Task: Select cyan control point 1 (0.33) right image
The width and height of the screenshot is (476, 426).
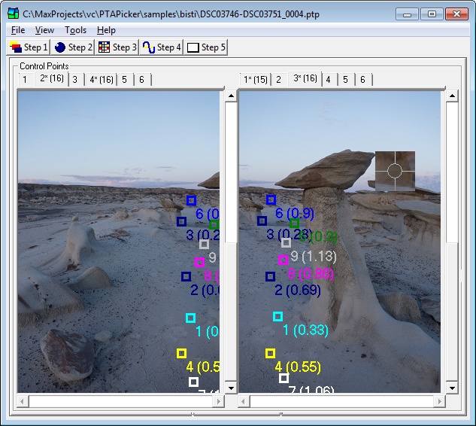Action: pyautogui.click(x=277, y=317)
